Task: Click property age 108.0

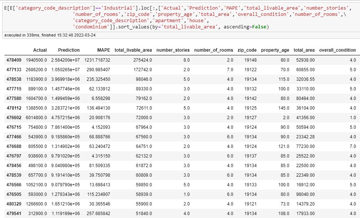Action: pyautogui.click(x=284, y=214)
